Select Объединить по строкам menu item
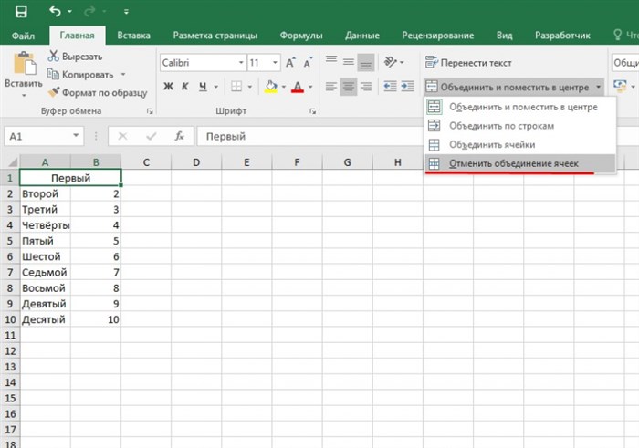The image size is (639, 448). (x=520, y=126)
